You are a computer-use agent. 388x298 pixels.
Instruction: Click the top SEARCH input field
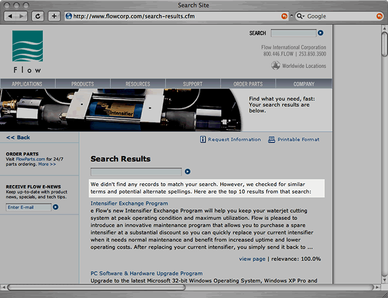293,33
